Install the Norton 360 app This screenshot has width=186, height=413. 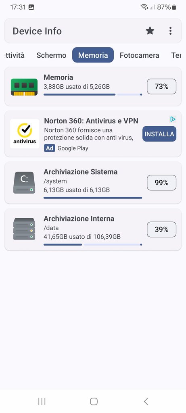[159, 134]
